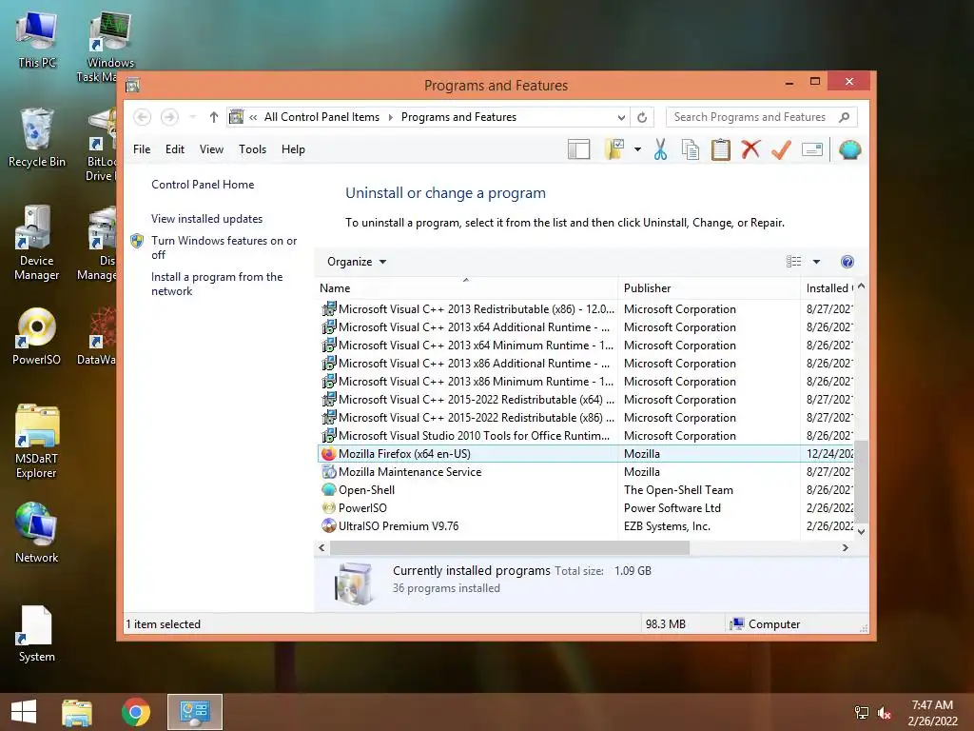Viewport: 974px width, 731px height.
Task: Click the Windows Start button on taskbar
Action: tap(24, 712)
